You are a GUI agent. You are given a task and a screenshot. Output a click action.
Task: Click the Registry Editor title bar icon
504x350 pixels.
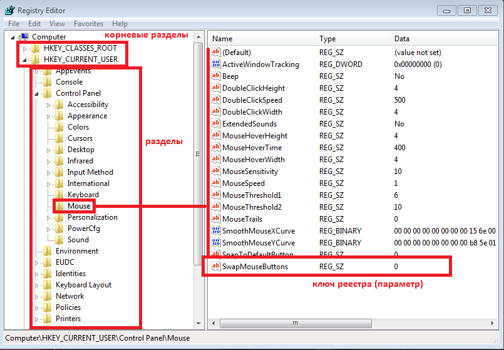pos(9,10)
